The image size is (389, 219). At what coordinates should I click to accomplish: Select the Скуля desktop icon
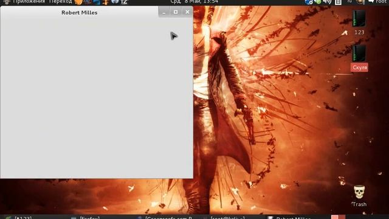pos(359,58)
